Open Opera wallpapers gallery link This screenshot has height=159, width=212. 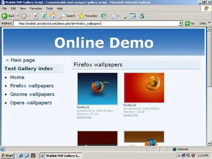click(x=31, y=103)
